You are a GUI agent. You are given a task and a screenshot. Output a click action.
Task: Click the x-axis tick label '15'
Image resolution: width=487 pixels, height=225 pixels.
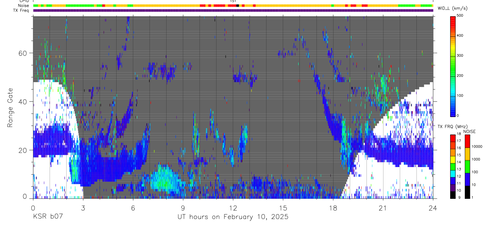click(x=283, y=208)
